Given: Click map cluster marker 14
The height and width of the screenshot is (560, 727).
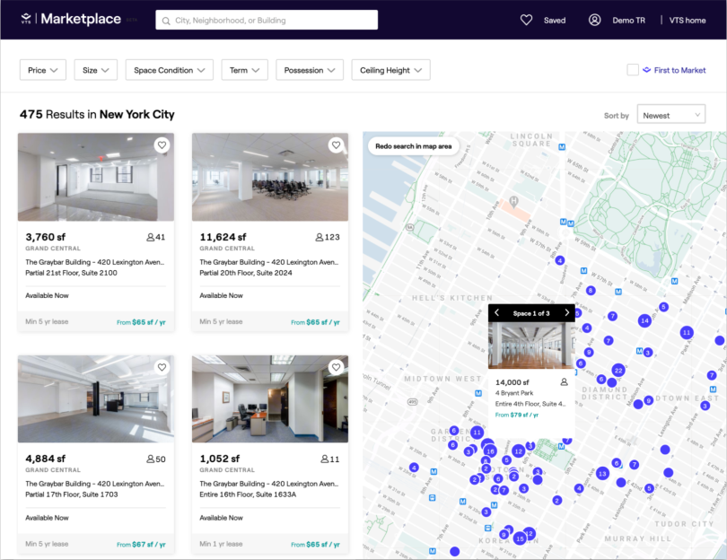Looking at the screenshot, I should [644, 320].
